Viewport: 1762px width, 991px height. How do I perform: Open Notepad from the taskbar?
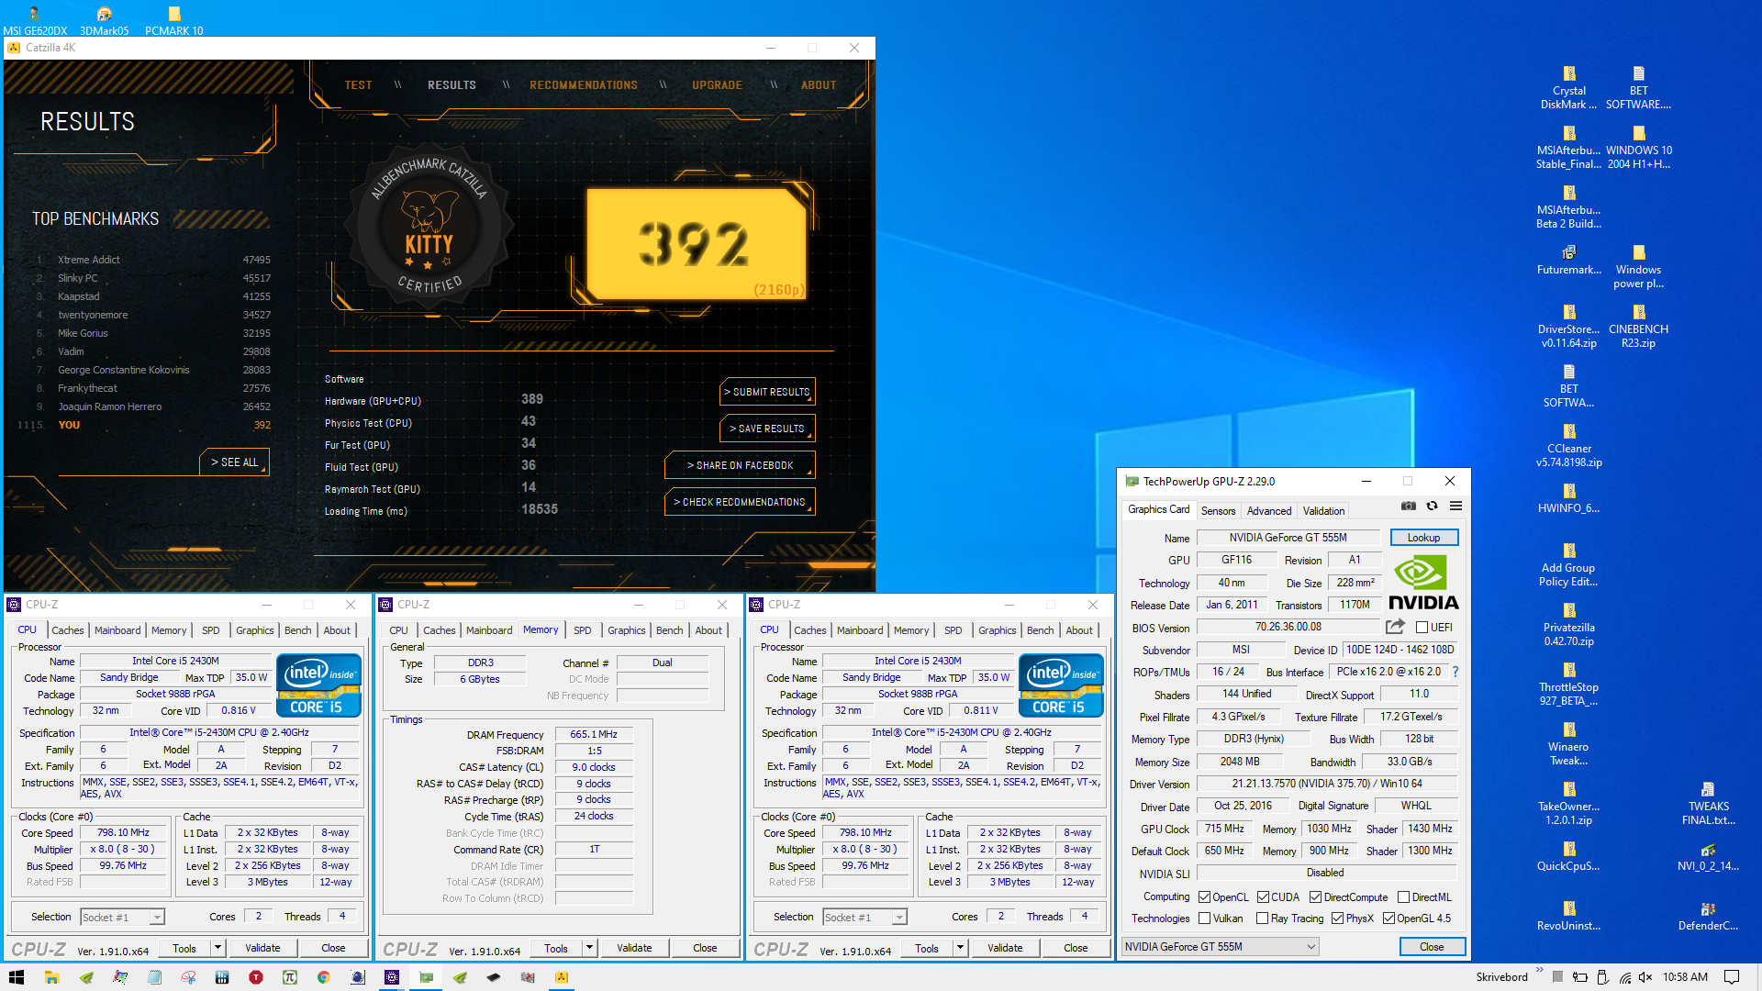[x=154, y=977]
